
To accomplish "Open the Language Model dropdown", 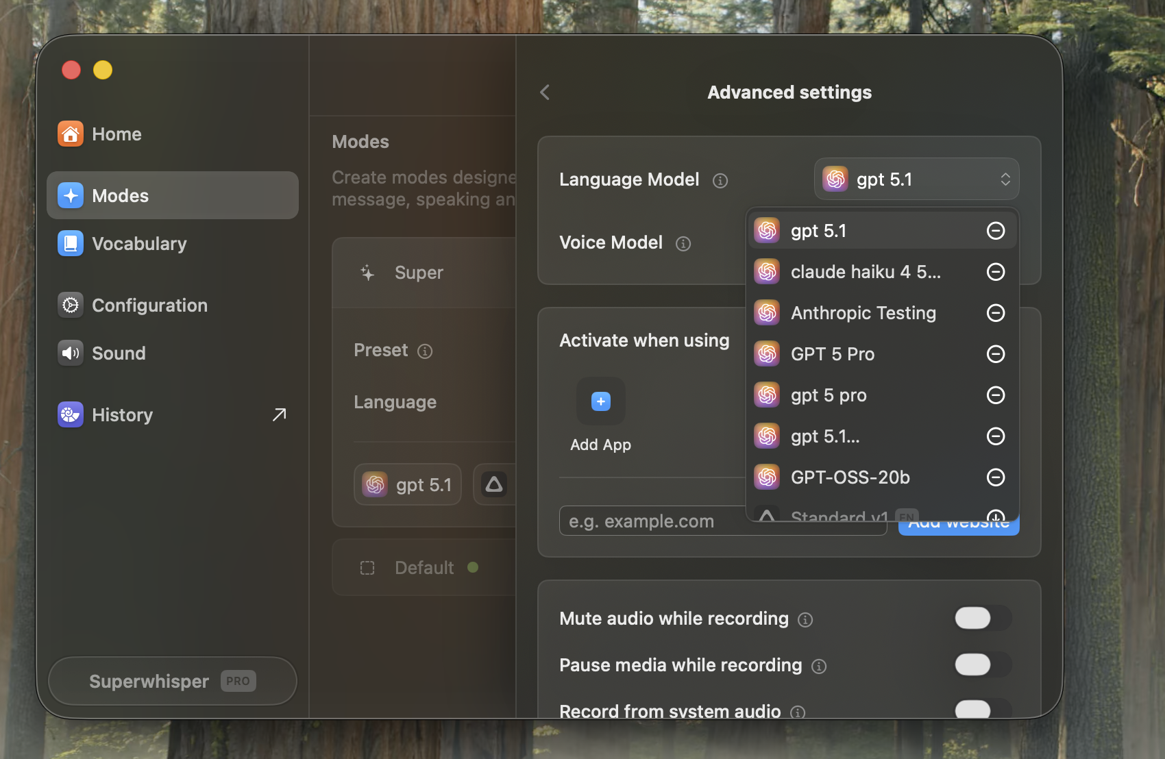I will pos(916,179).
